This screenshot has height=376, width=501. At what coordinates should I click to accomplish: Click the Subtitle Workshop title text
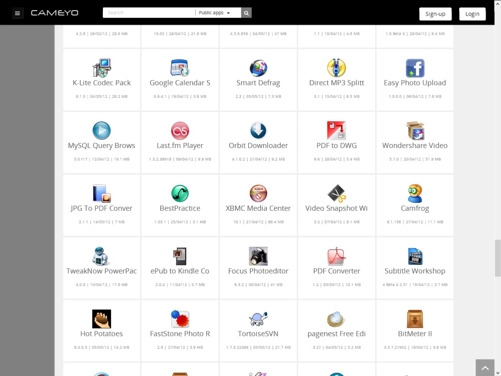pyautogui.click(x=415, y=271)
